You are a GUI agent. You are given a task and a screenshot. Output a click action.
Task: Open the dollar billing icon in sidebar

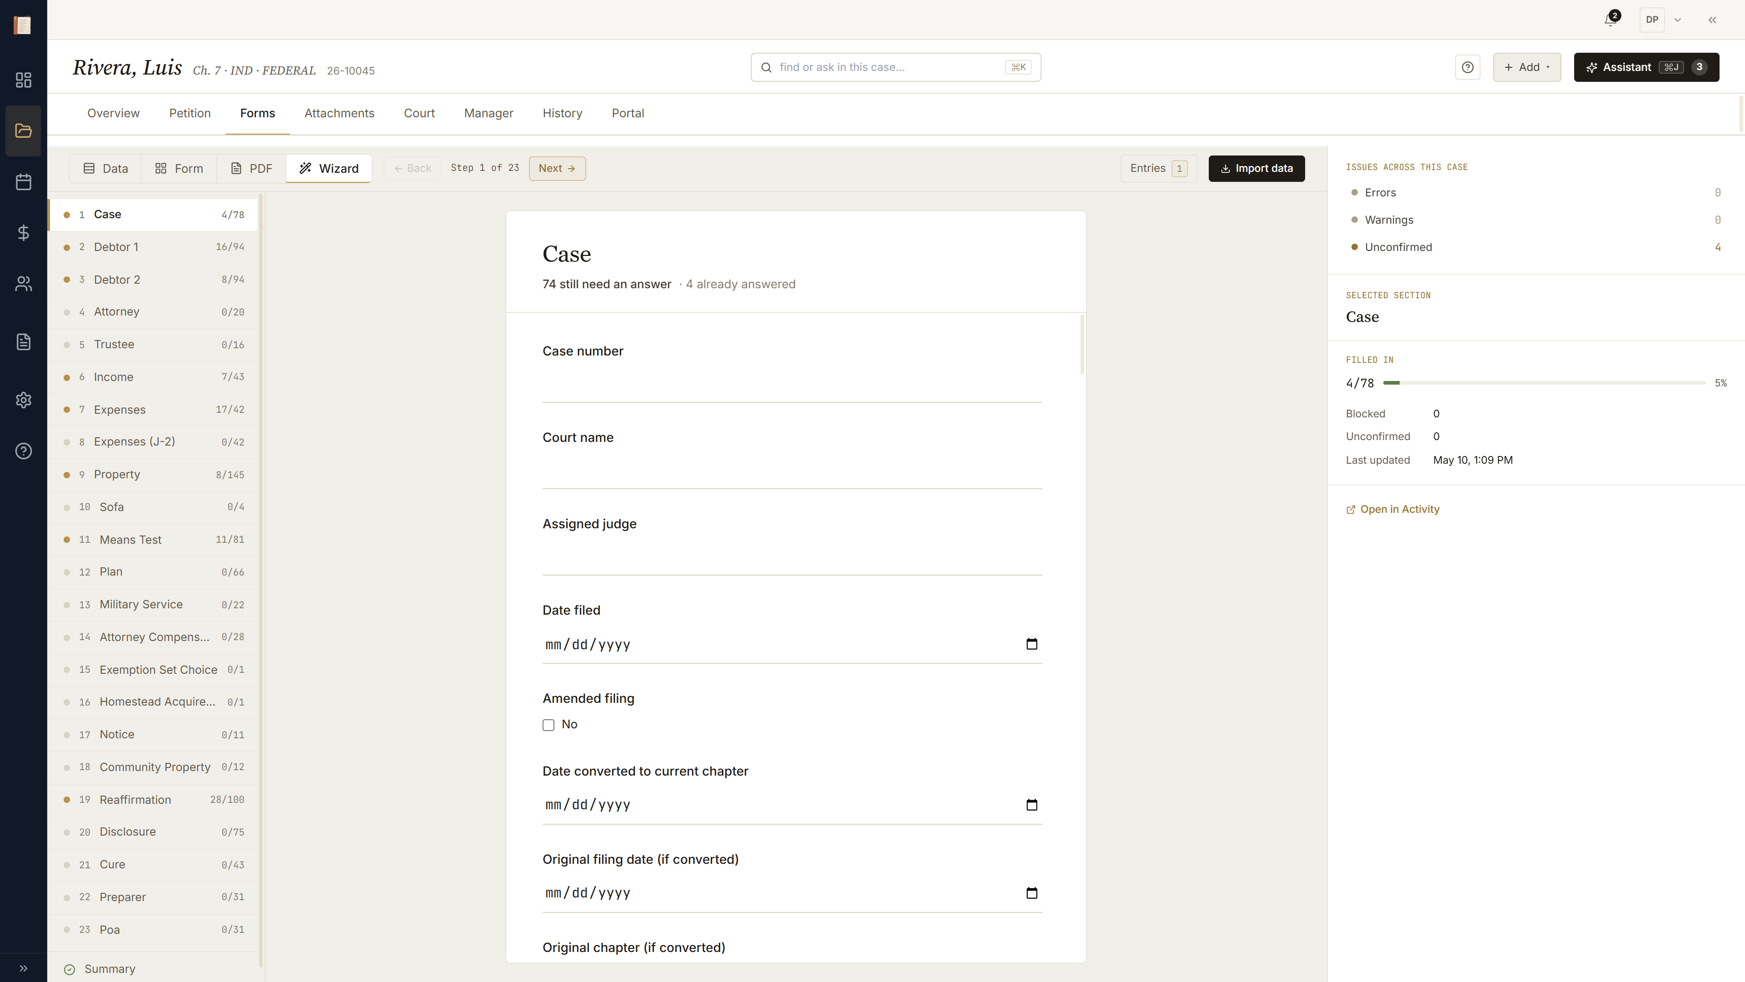point(23,232)
